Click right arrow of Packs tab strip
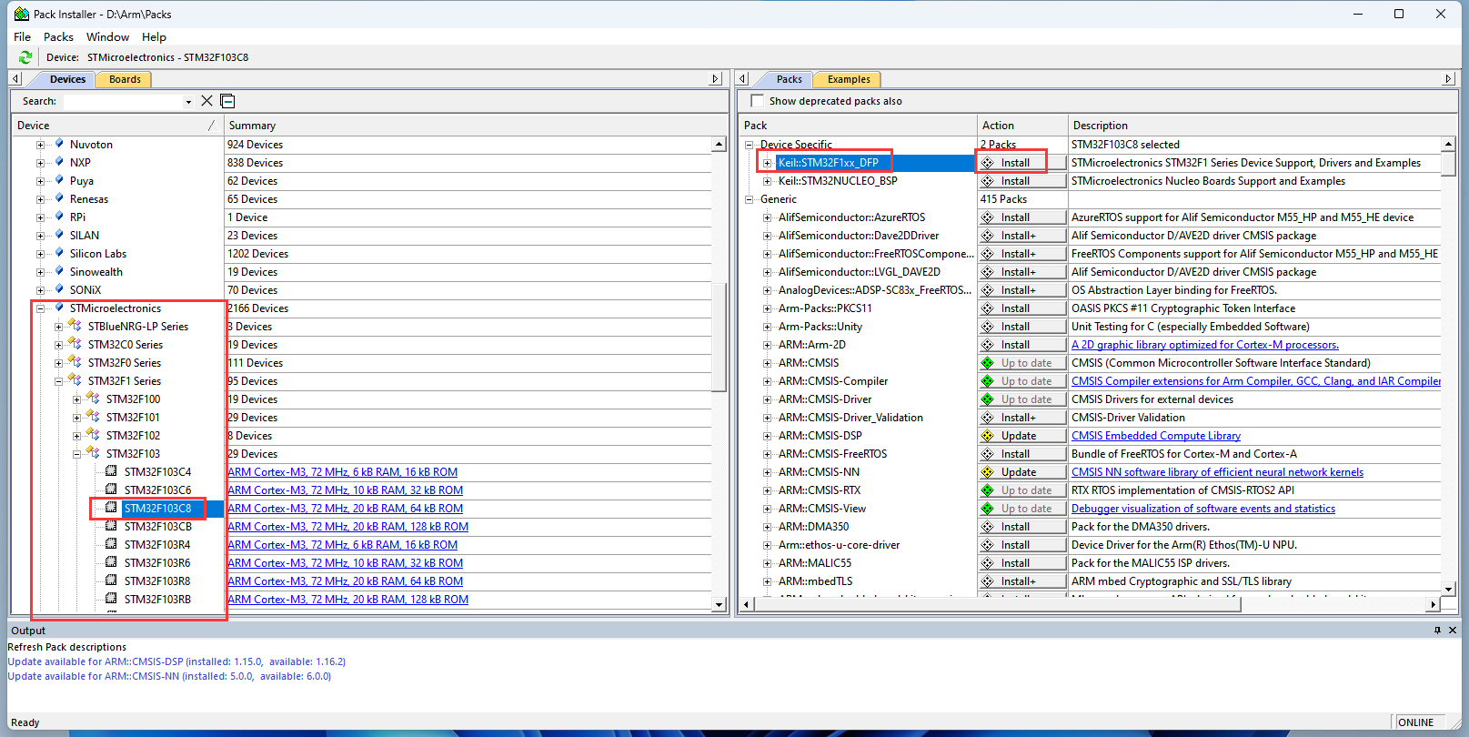The width and height of the screenshot is (1469, 737). (1449, 79)
